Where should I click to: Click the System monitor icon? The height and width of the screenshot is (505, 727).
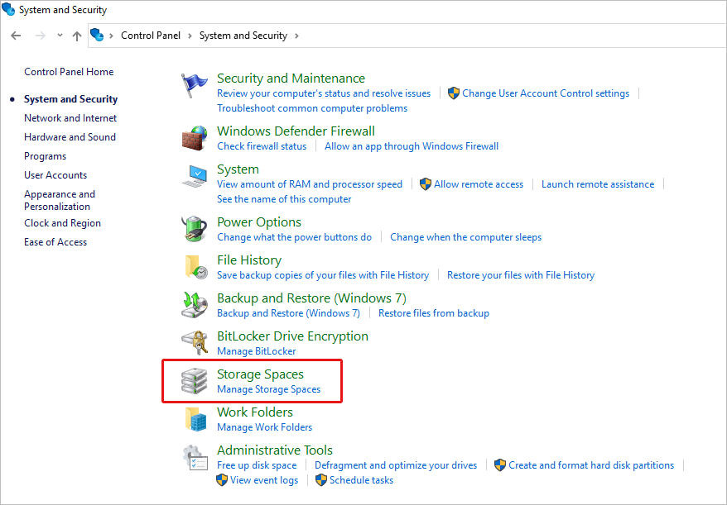point(195,176)
